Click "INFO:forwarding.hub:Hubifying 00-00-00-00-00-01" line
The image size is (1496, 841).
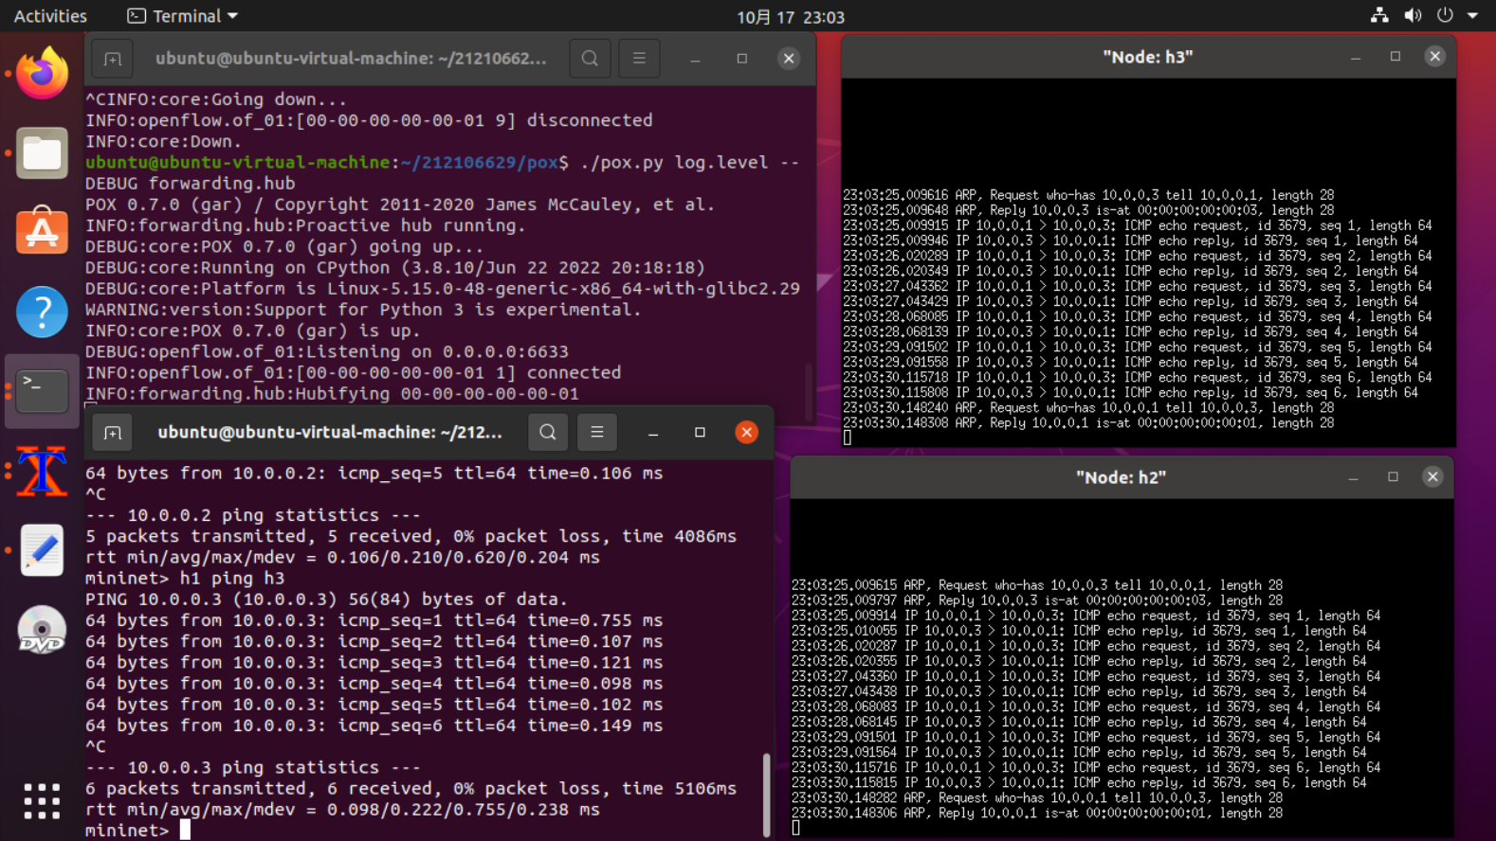[332, 393]
